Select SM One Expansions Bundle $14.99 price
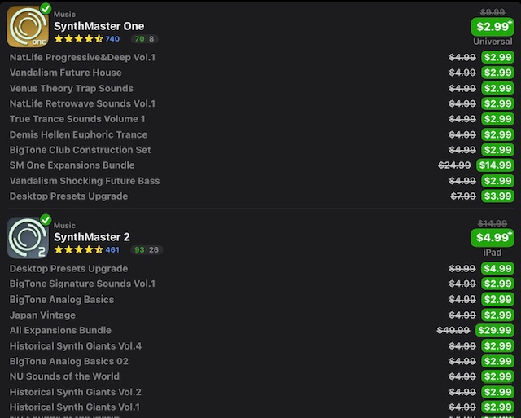This screenshot has width=521, height=418. [x=495, y=165]
